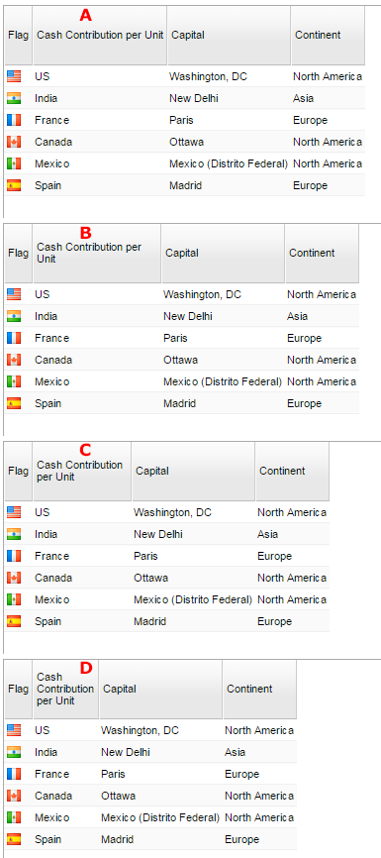Select Mexico (Distrito Federal) cell in grid C
The image size is (381, 858).
pos(193,599)
